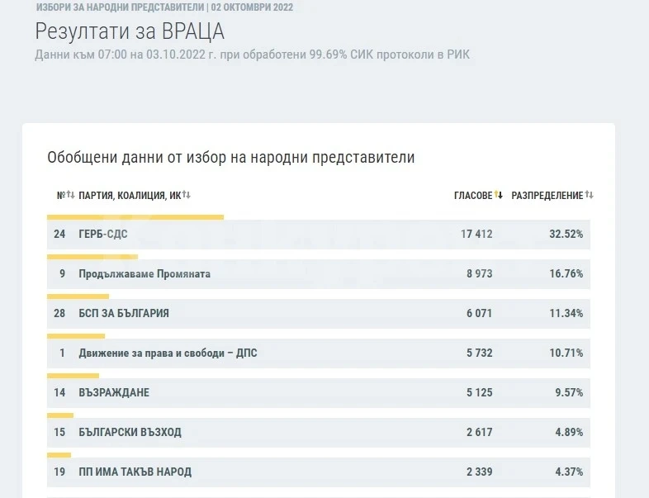Click the percentage 10.71%
The height and width of the screenshot is (498, 649).
(566, 353)
